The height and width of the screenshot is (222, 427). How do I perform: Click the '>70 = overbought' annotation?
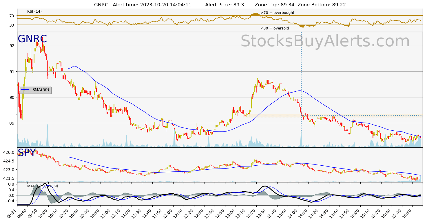click(277, 13)
